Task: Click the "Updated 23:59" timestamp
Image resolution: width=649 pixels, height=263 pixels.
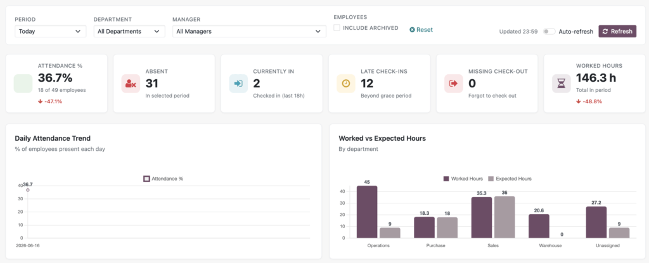Action: (x=518, y=32)
